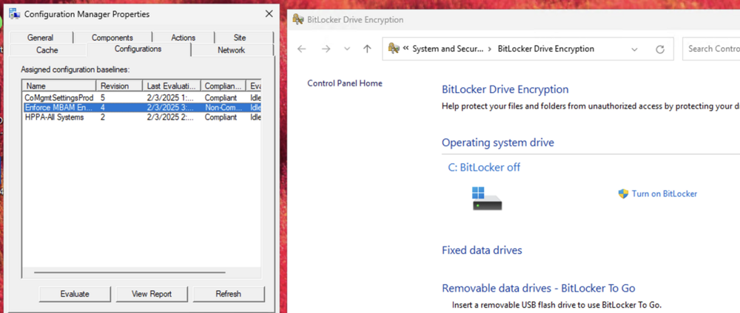This screenshot has width=740, height=313.
Task: Click the Operating system drive heading
Action: (498, 142)
